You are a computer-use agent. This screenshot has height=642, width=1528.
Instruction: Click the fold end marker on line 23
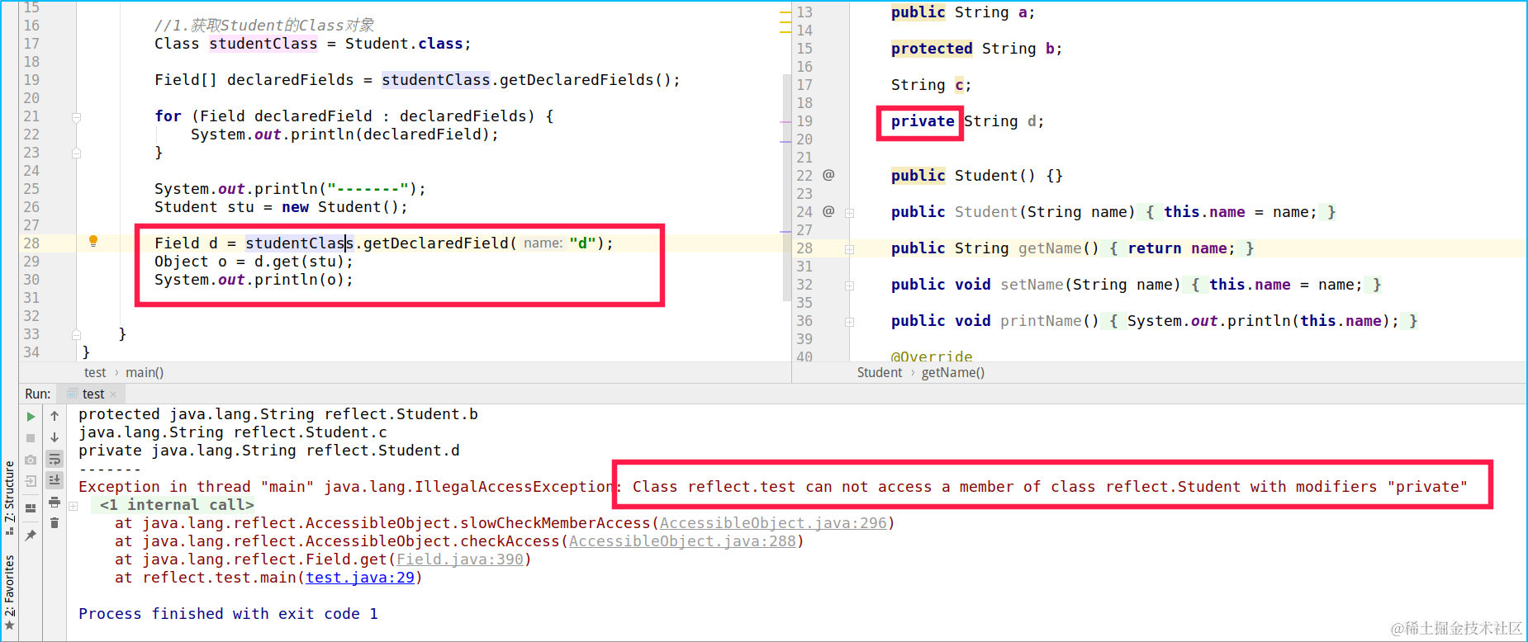coord(76,153)
